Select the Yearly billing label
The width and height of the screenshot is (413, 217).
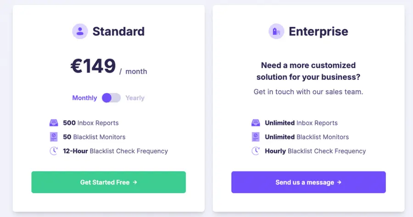pyautogui.click(x=135, y=98)
